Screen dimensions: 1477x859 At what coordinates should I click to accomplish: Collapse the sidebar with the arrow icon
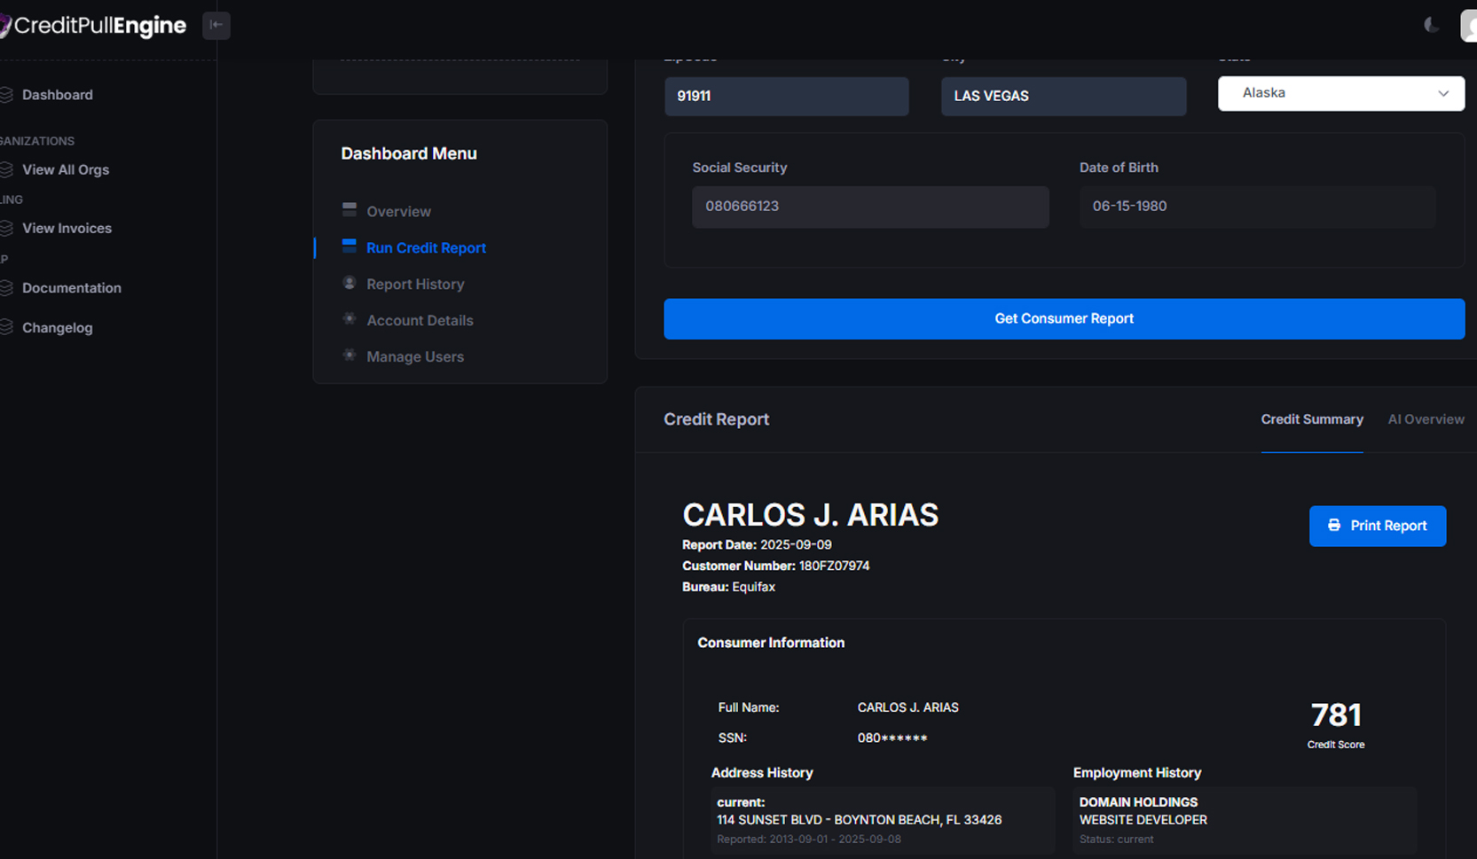point(216,25)
